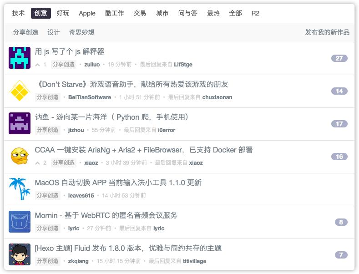Viewport: 359px width, 274px height.
Task: Switch to 技术 tab
Action: click(18, 13)
